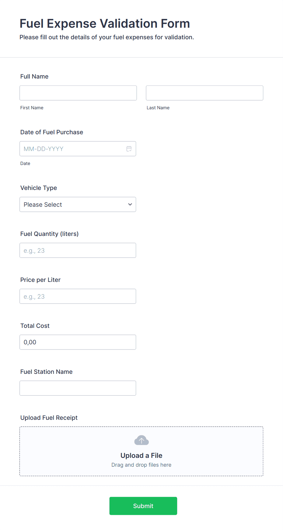Viewport: 283px width, 530px height.
Task: Focus the Fuel Station Name input
Action: point(78,388)
